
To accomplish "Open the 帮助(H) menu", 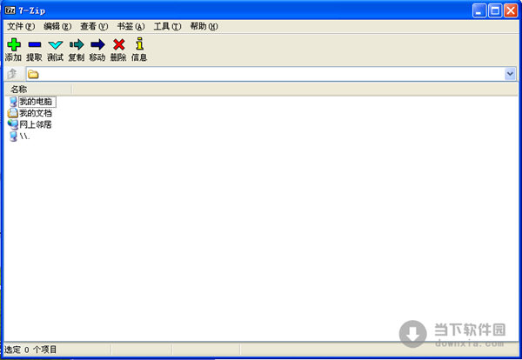I will pyautogui.click(x=204, y=26).
